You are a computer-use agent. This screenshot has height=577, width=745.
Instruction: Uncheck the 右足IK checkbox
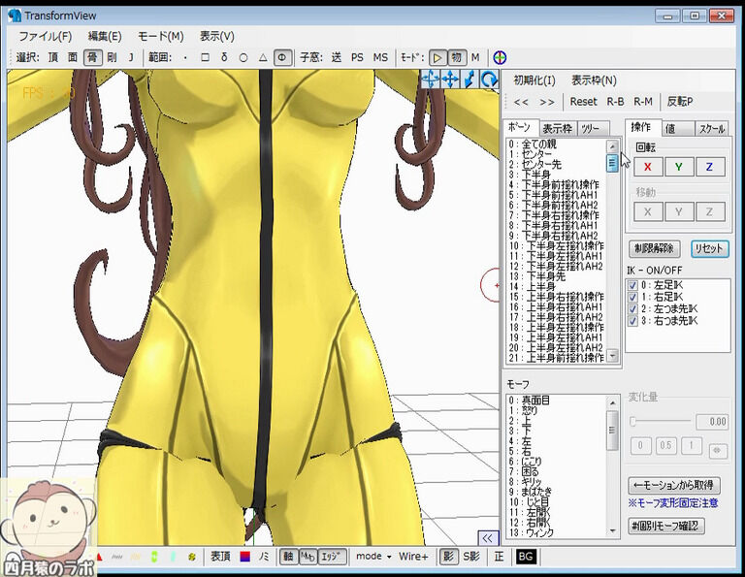[632, 298]
